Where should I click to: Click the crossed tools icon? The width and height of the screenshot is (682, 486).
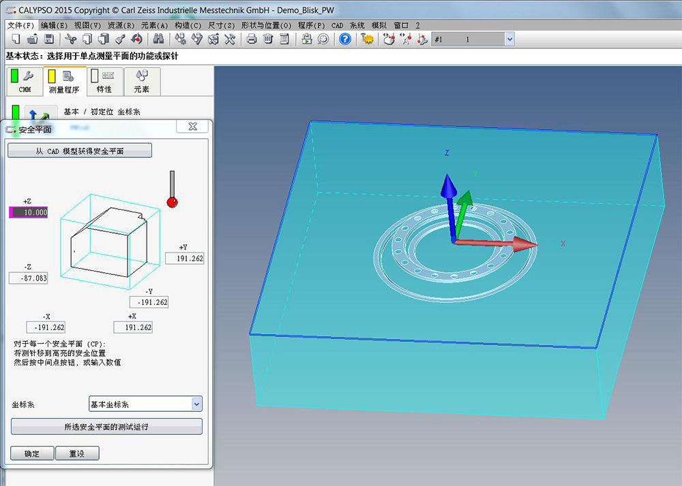point(230,39)
